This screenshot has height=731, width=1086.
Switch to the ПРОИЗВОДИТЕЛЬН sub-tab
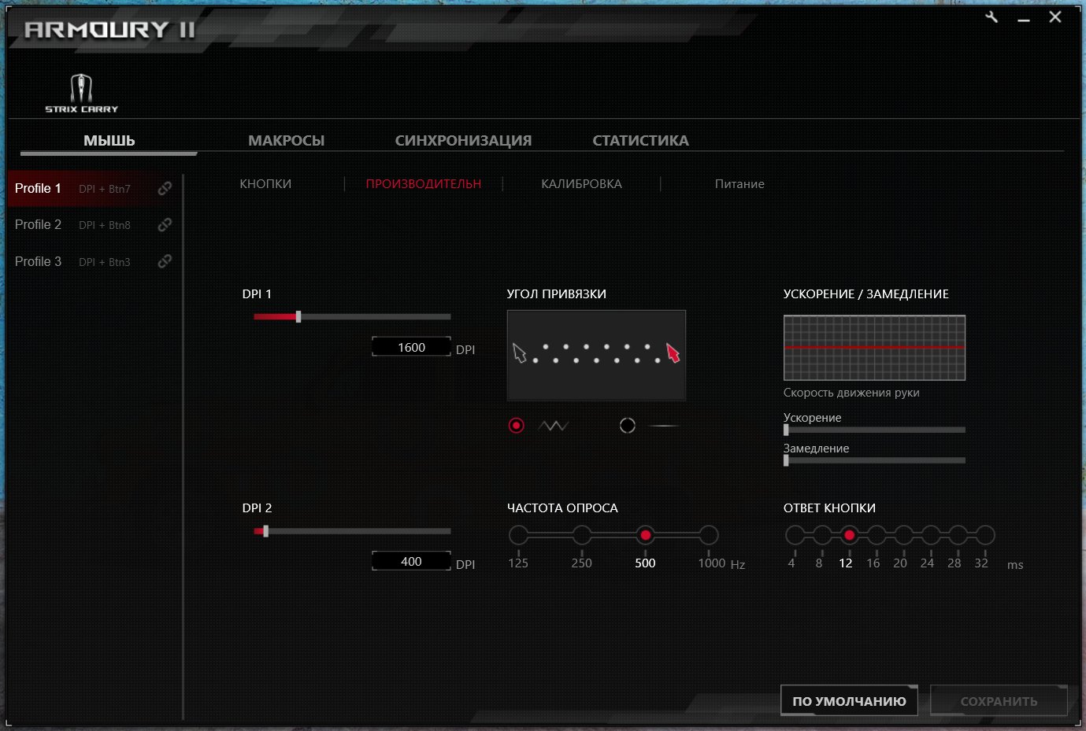click(x=424, y=183)
